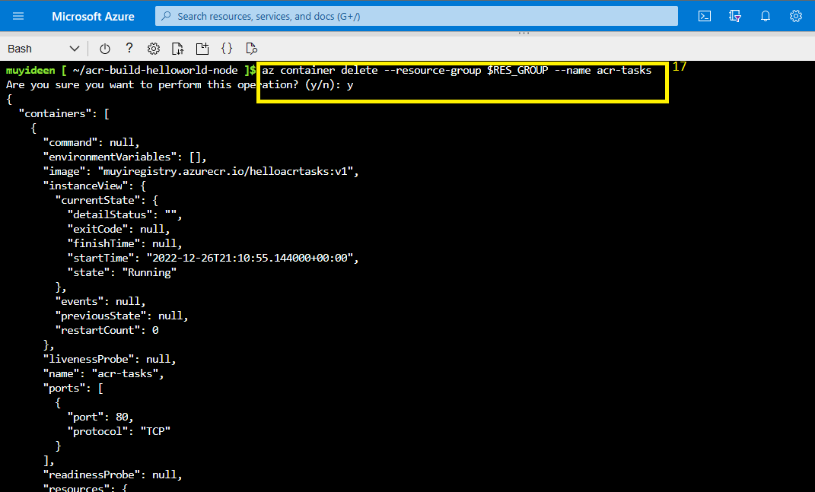Click the '"detailStatus": "",' line
The width and height of the screenshot is (815, 492).
click(x=125, y=214)
